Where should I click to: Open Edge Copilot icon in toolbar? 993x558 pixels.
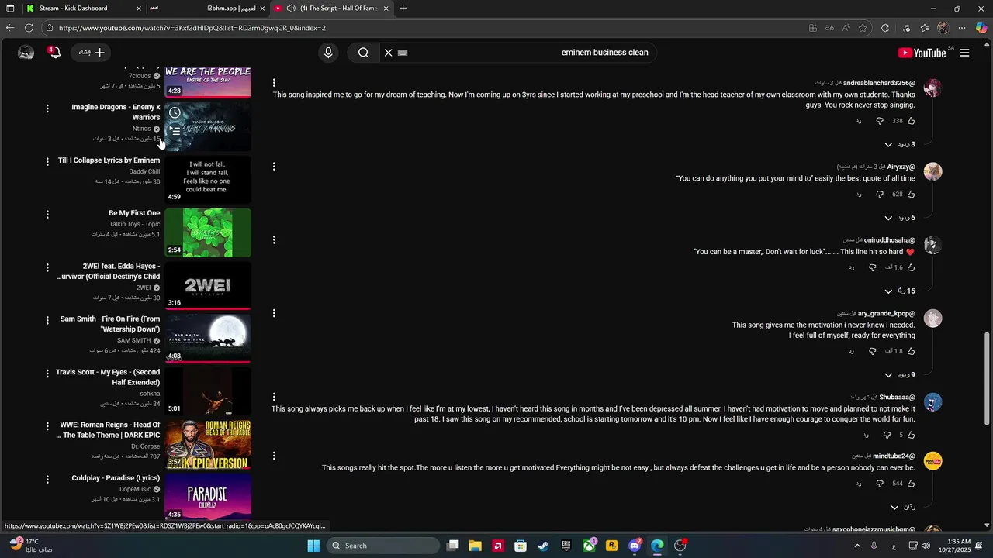(981, 28)
